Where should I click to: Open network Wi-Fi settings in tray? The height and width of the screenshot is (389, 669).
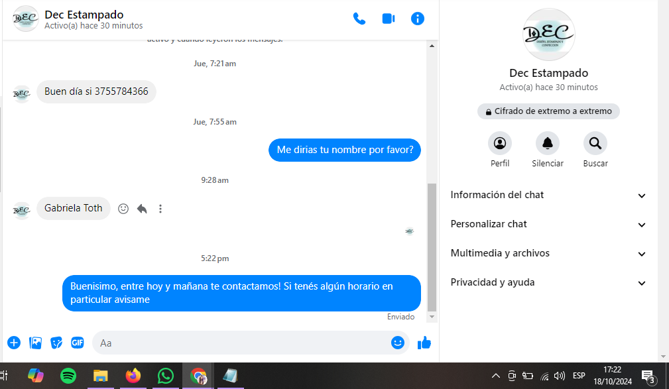(x=544, y=376)
